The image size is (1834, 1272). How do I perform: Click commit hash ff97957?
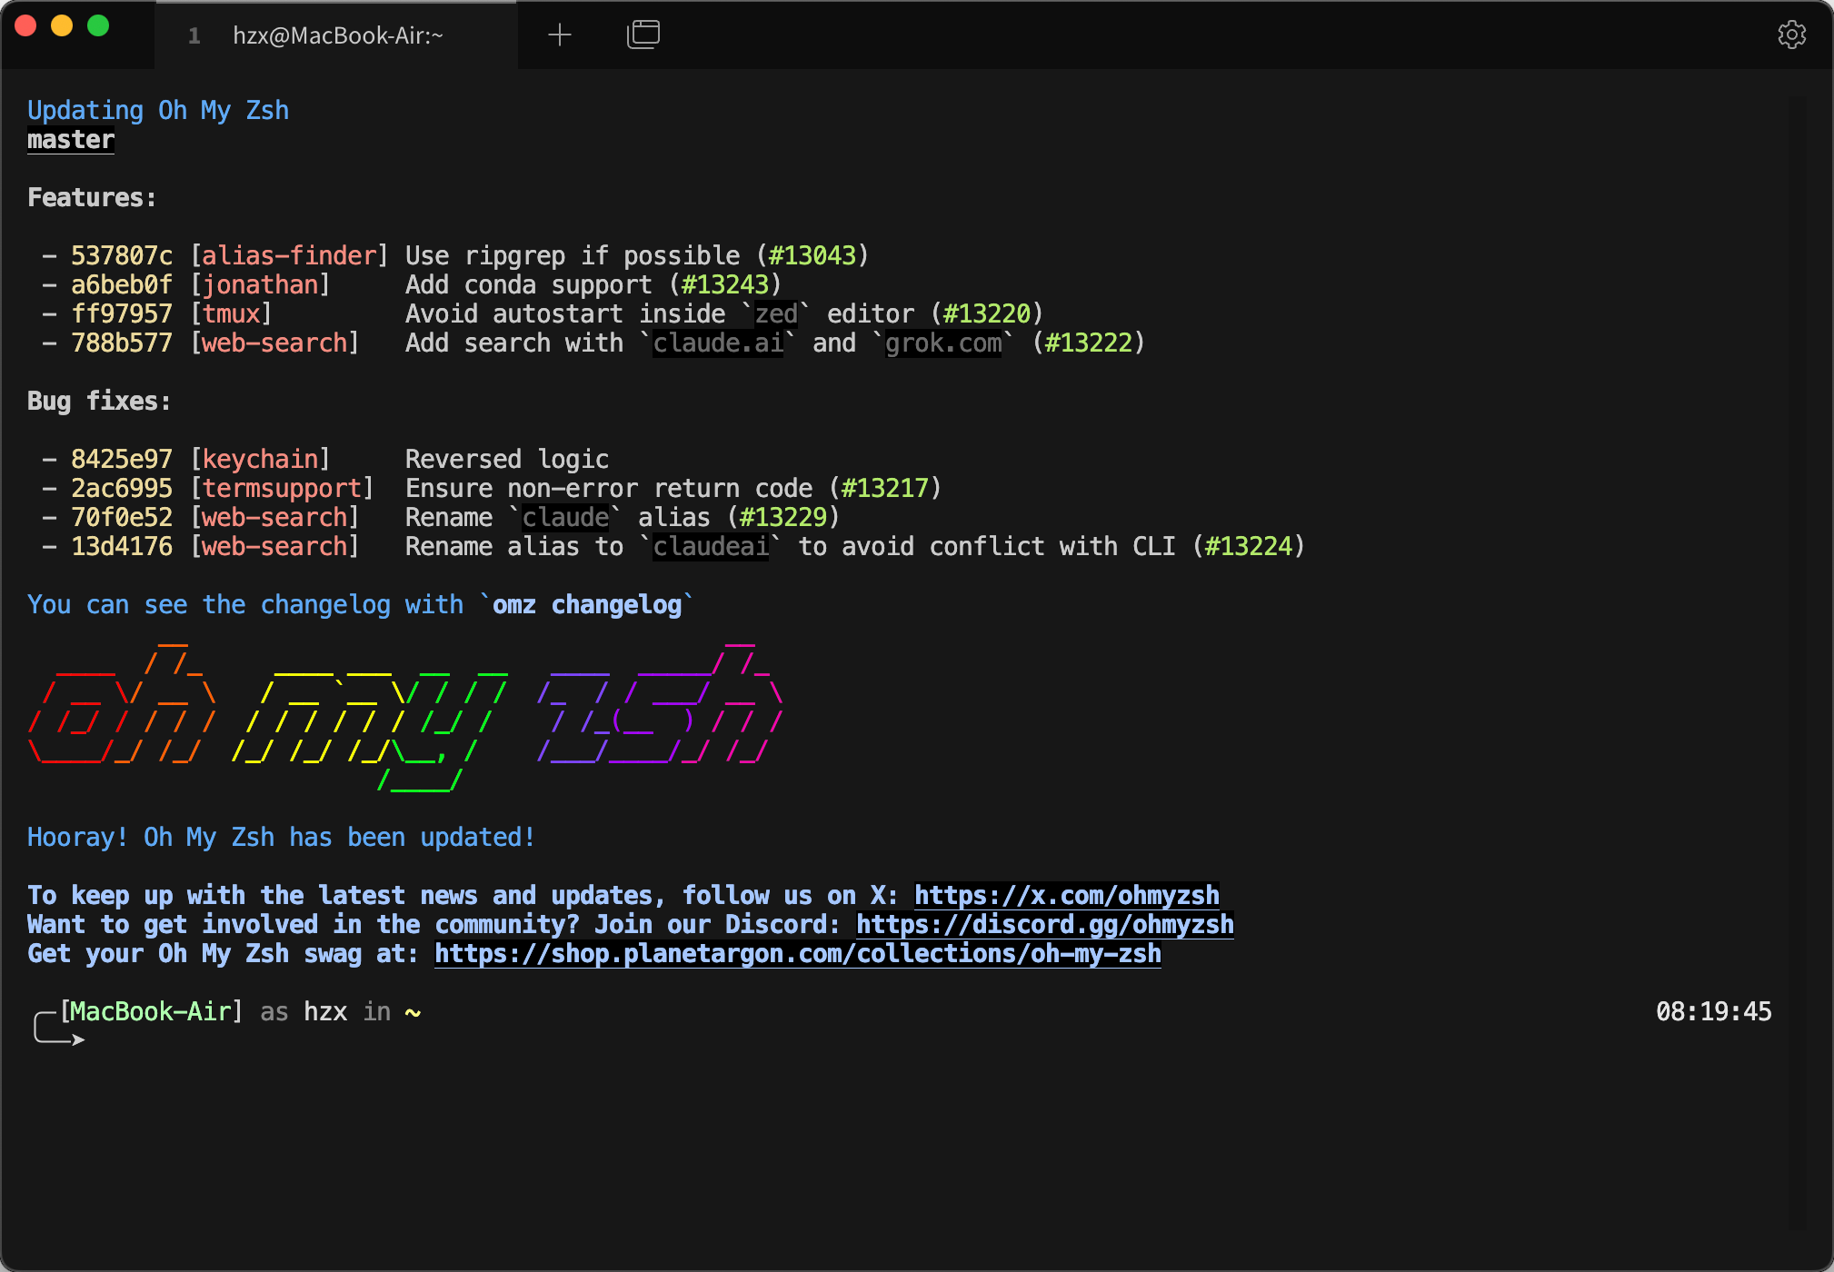point(122,314)
